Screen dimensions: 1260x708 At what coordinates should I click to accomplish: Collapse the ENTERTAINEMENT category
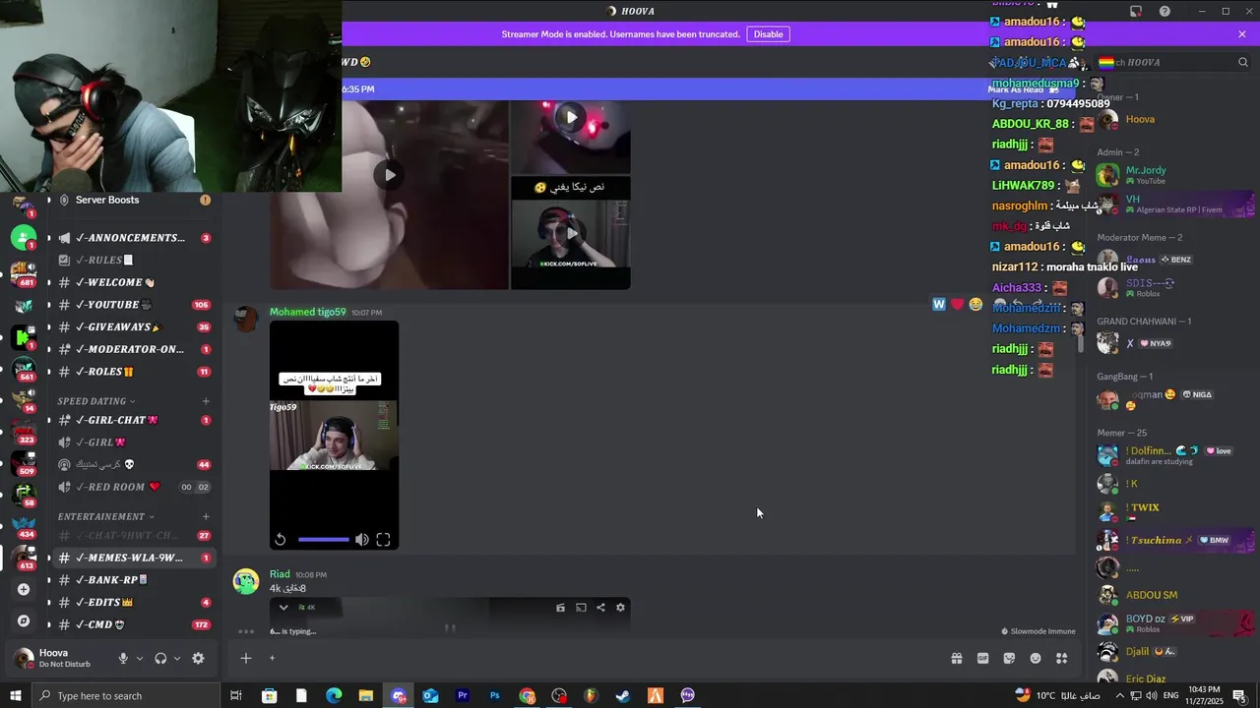(106, 516)
